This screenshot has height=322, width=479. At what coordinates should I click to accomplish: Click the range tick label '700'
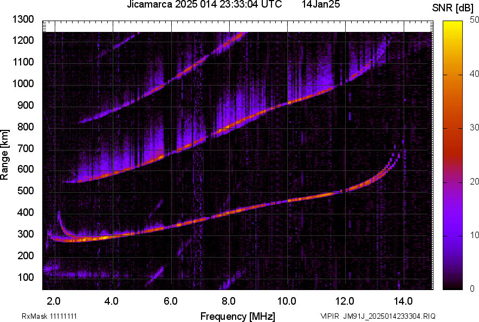pyautogui.click(x=25, y=148)
